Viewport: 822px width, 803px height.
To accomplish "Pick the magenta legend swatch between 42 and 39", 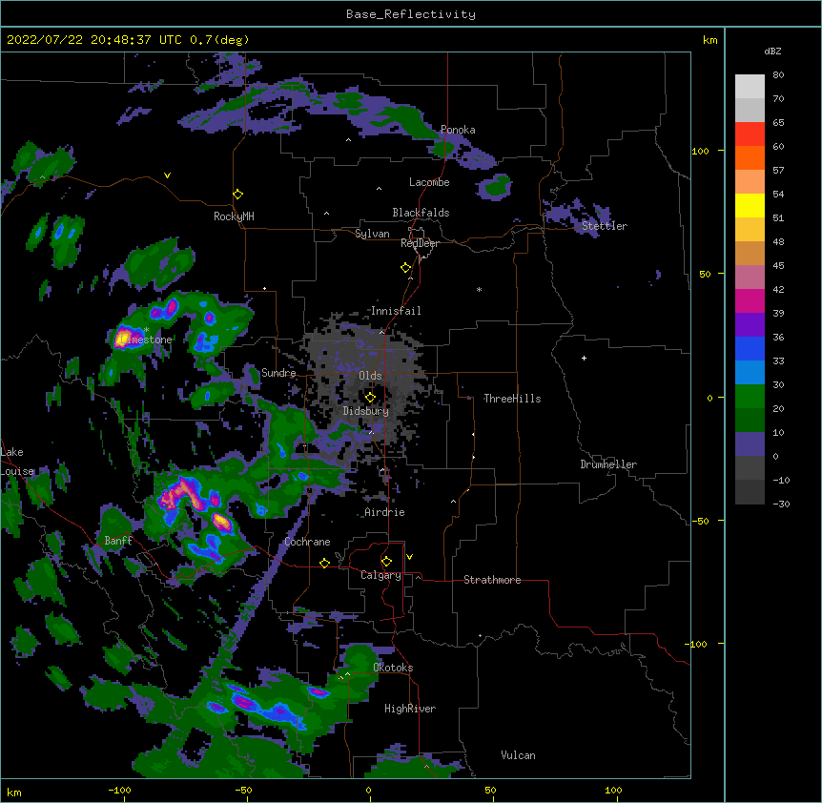I will [750, 300].
